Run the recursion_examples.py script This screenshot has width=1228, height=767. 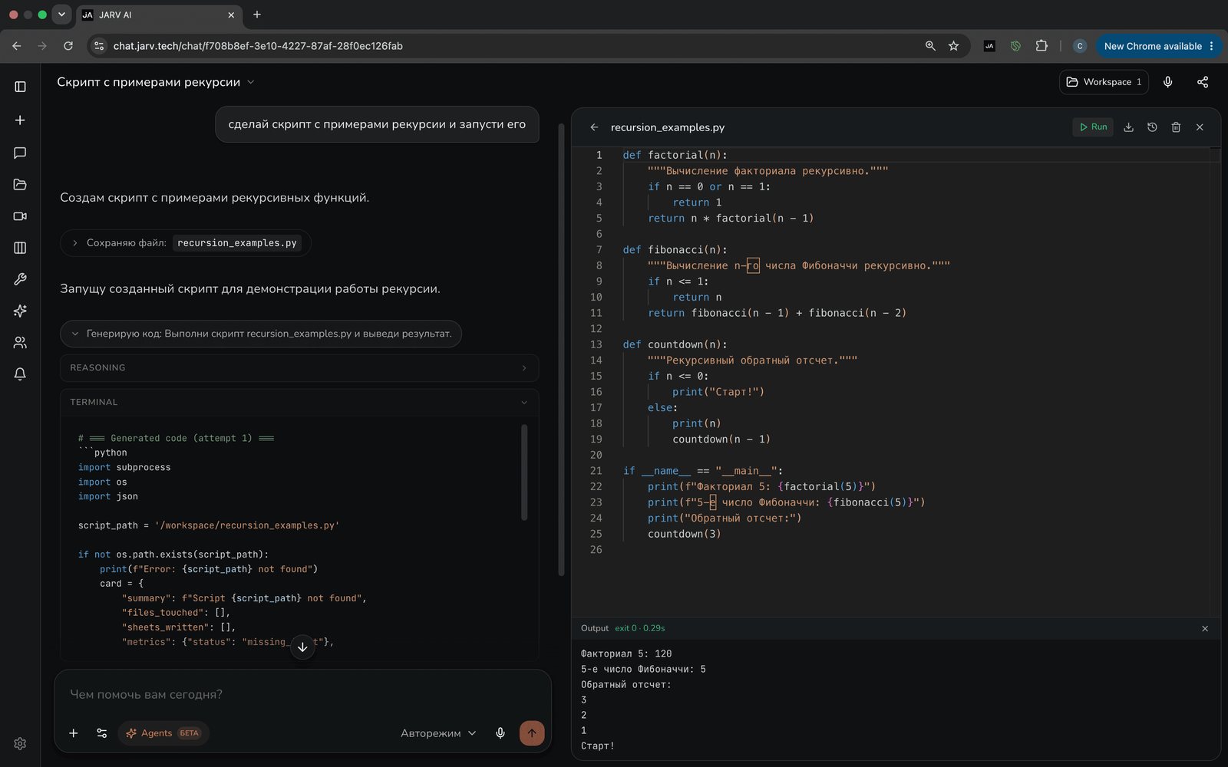pos(1093,127)
